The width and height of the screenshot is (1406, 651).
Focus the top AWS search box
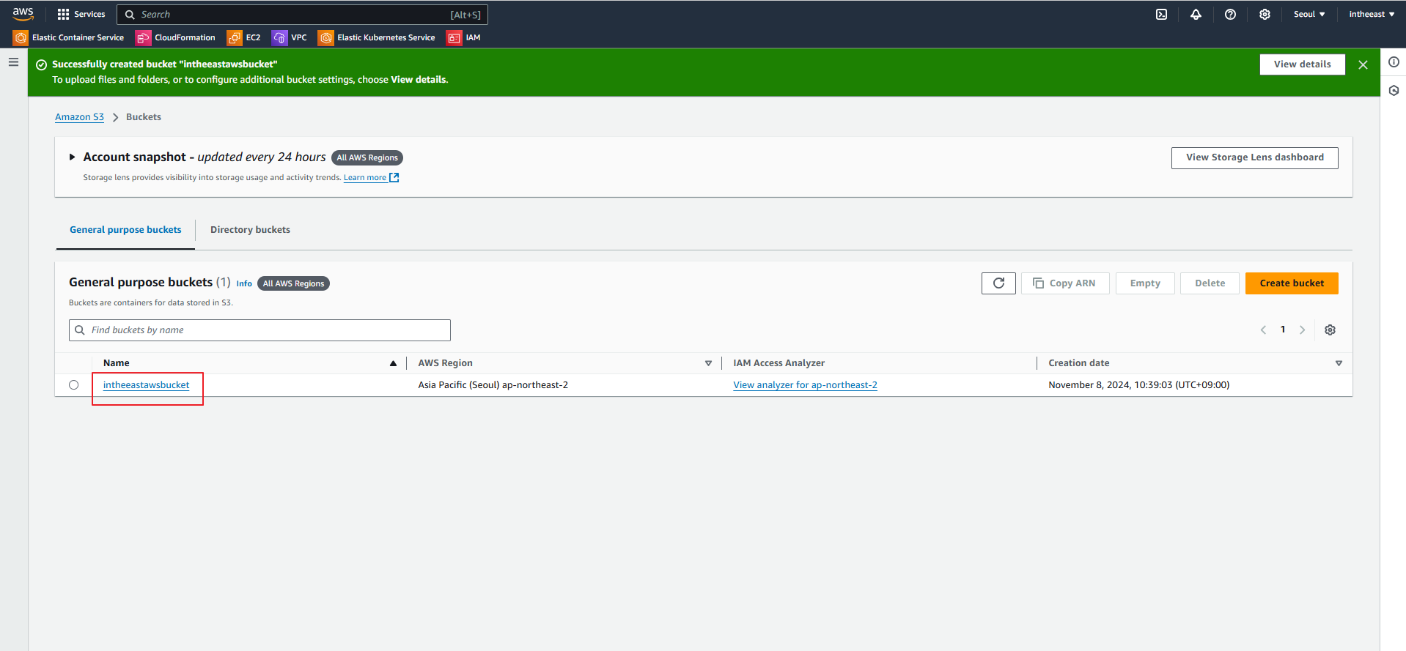click(302, 15)
